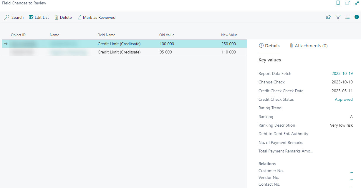Click the New Value column header
The width and height of the screenshot is (361, 188).
[x=229, y=35]
